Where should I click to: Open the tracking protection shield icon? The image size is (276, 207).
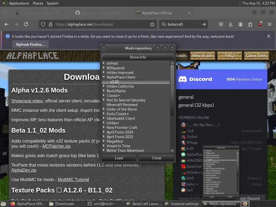[43, 24]
